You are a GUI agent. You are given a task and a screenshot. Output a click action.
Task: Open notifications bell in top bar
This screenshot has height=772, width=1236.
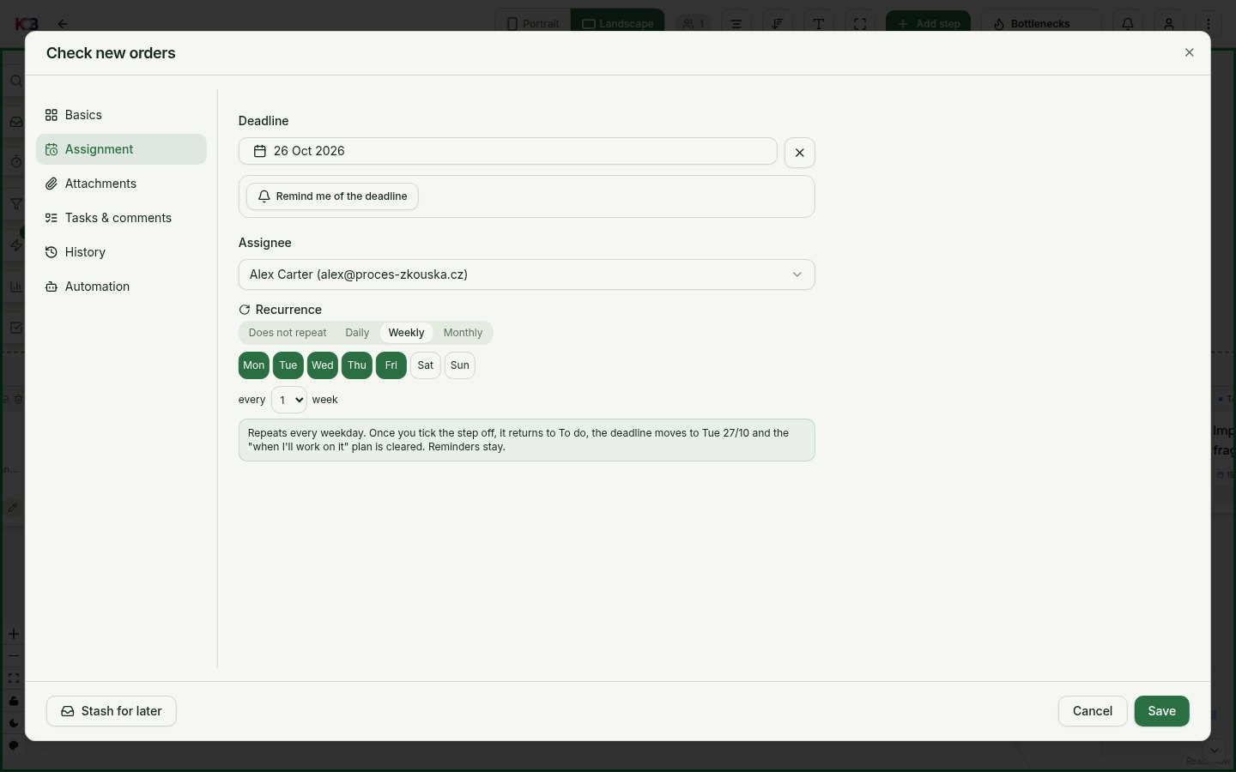1128,23
